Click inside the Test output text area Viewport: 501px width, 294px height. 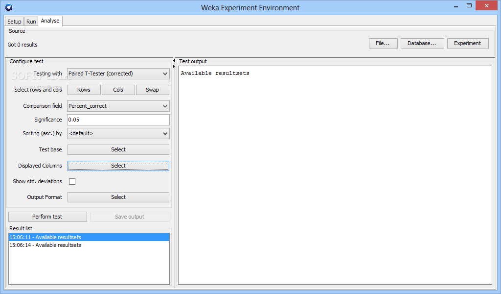pos(335,175)
